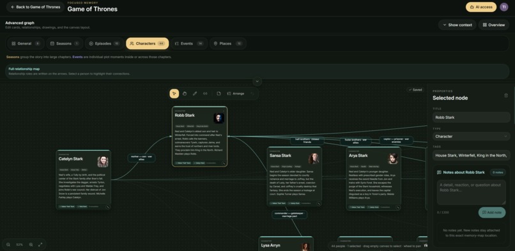Screen dimensions: 515x251
Task: Click the resize handle icon on Catelyn Stark card
Action: (108, 207)
